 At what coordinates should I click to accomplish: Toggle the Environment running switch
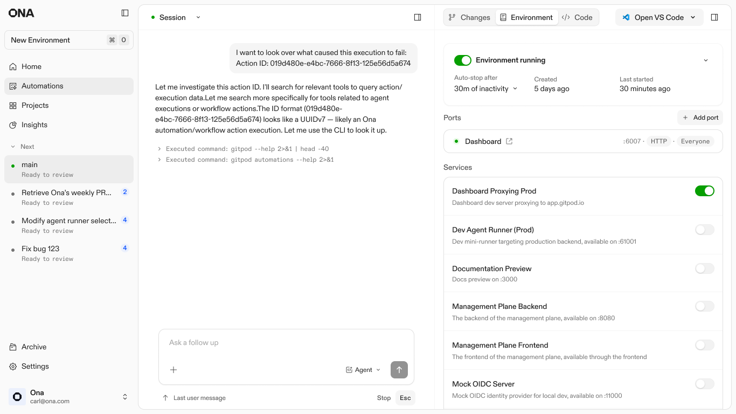point(462,60)
